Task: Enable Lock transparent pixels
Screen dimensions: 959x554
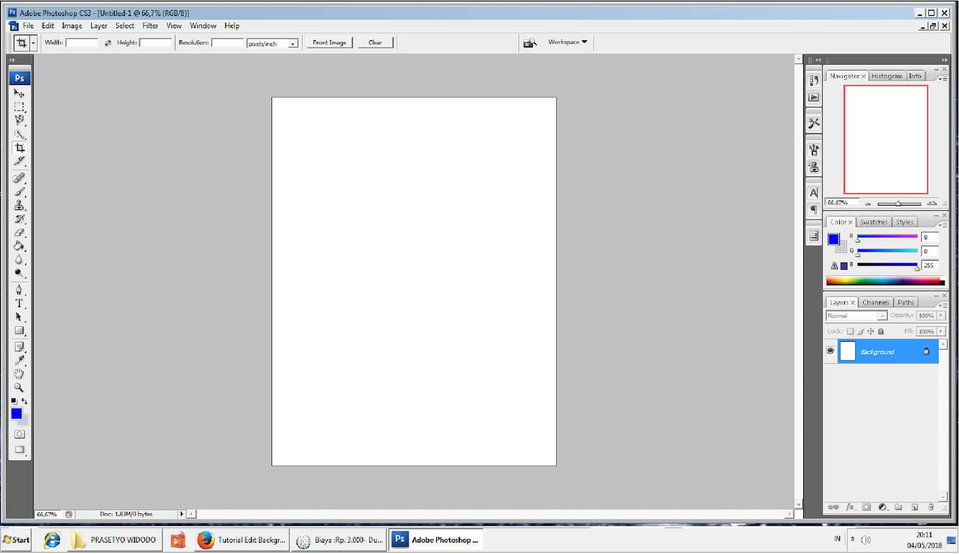Action: 851,331
